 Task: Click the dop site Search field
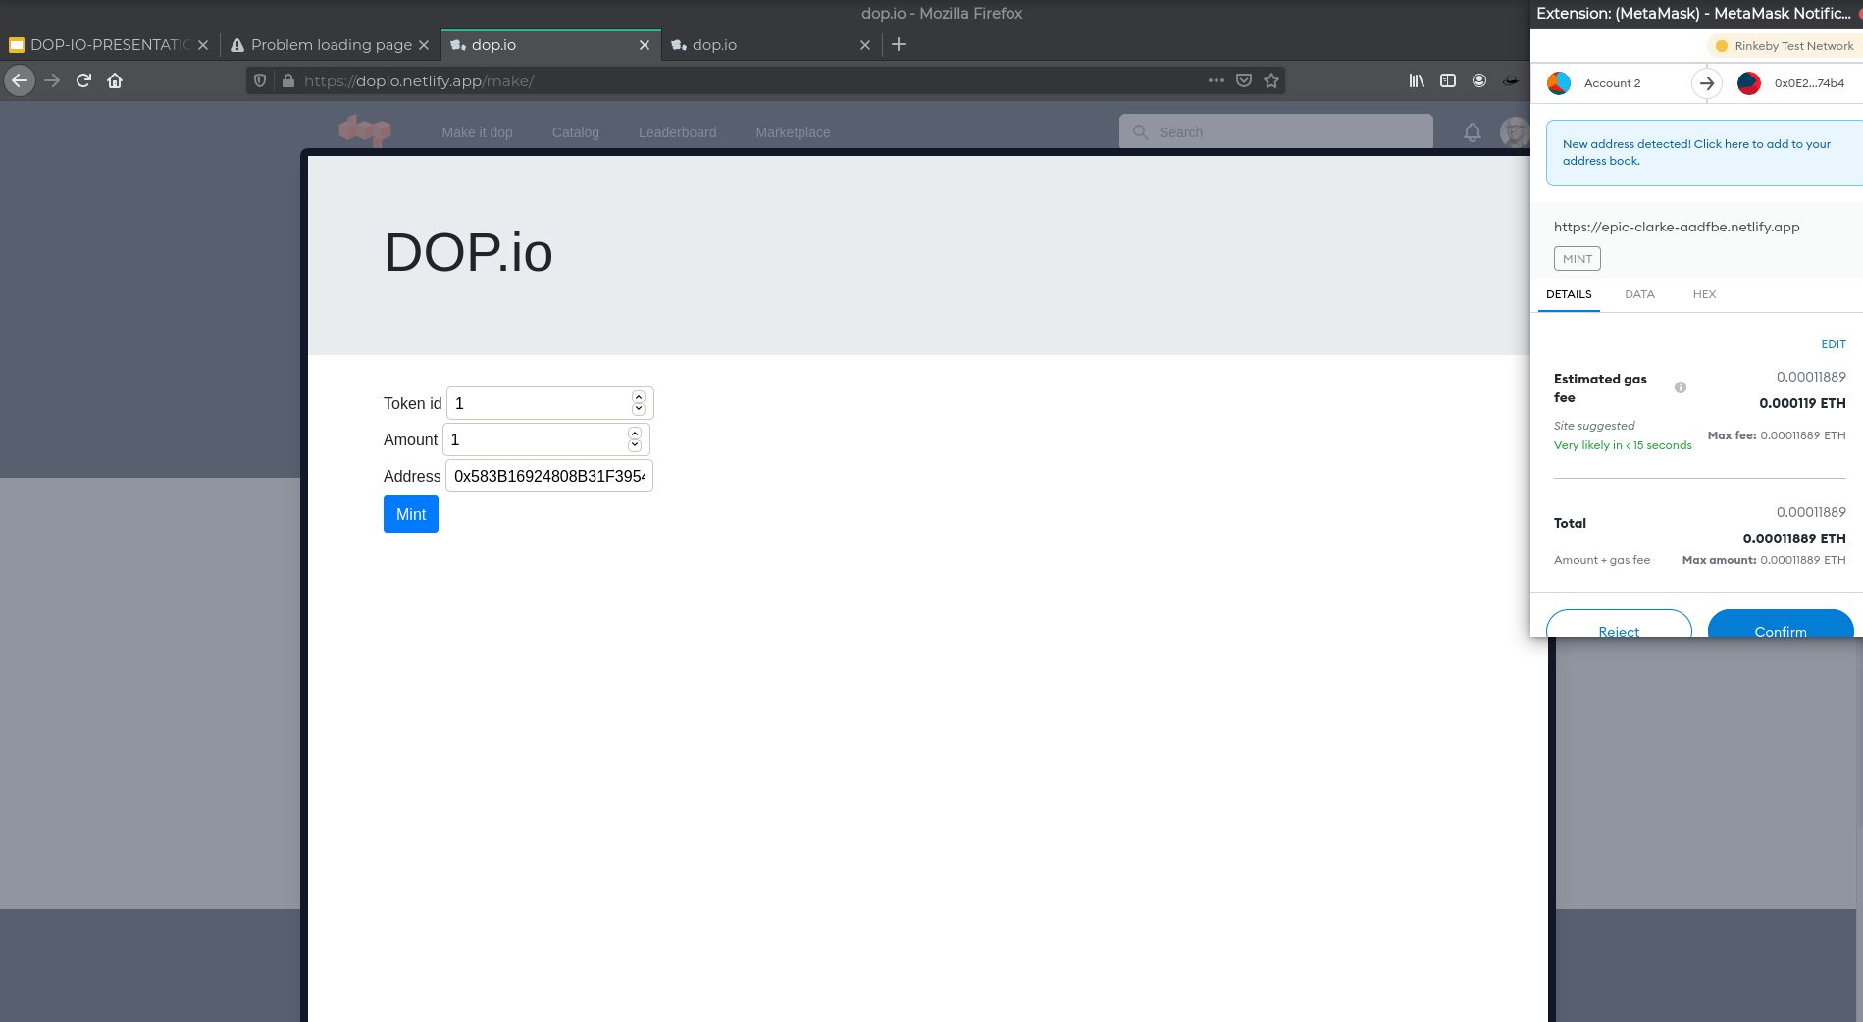click(x=1275, y=131)
